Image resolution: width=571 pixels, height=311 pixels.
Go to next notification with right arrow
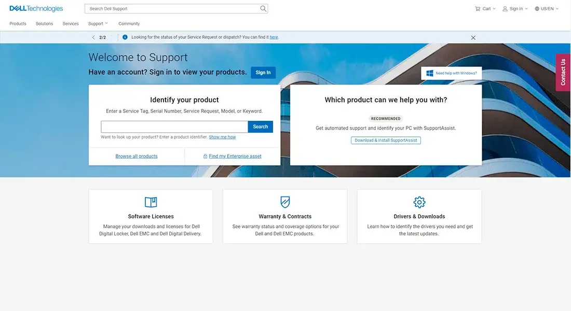point(112,37)
